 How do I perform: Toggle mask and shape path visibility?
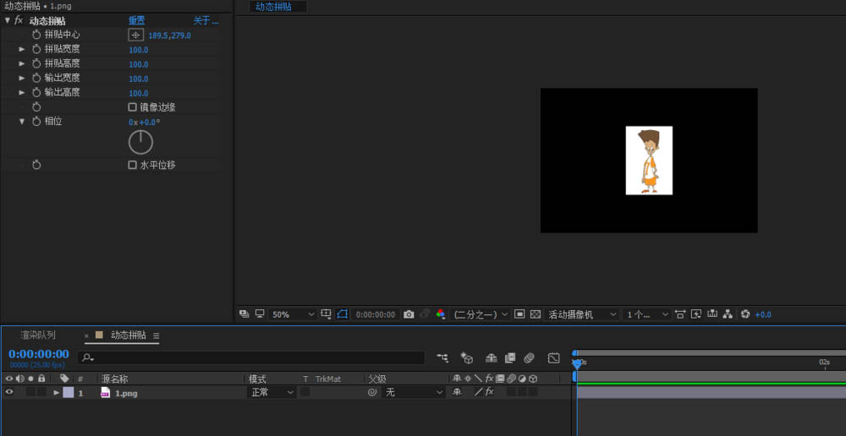pos(343,314)
